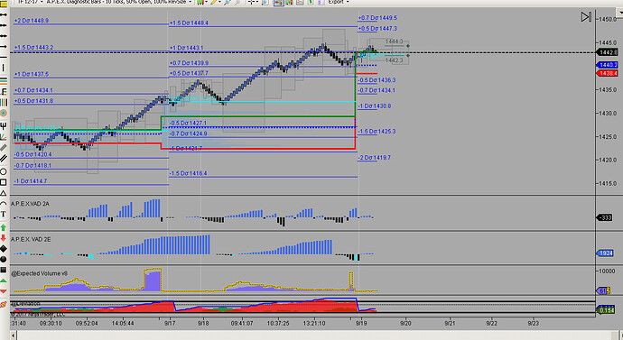Open the bar type interval dropdown
This screenshot has height=340, width=623.
tap(190, 2)
